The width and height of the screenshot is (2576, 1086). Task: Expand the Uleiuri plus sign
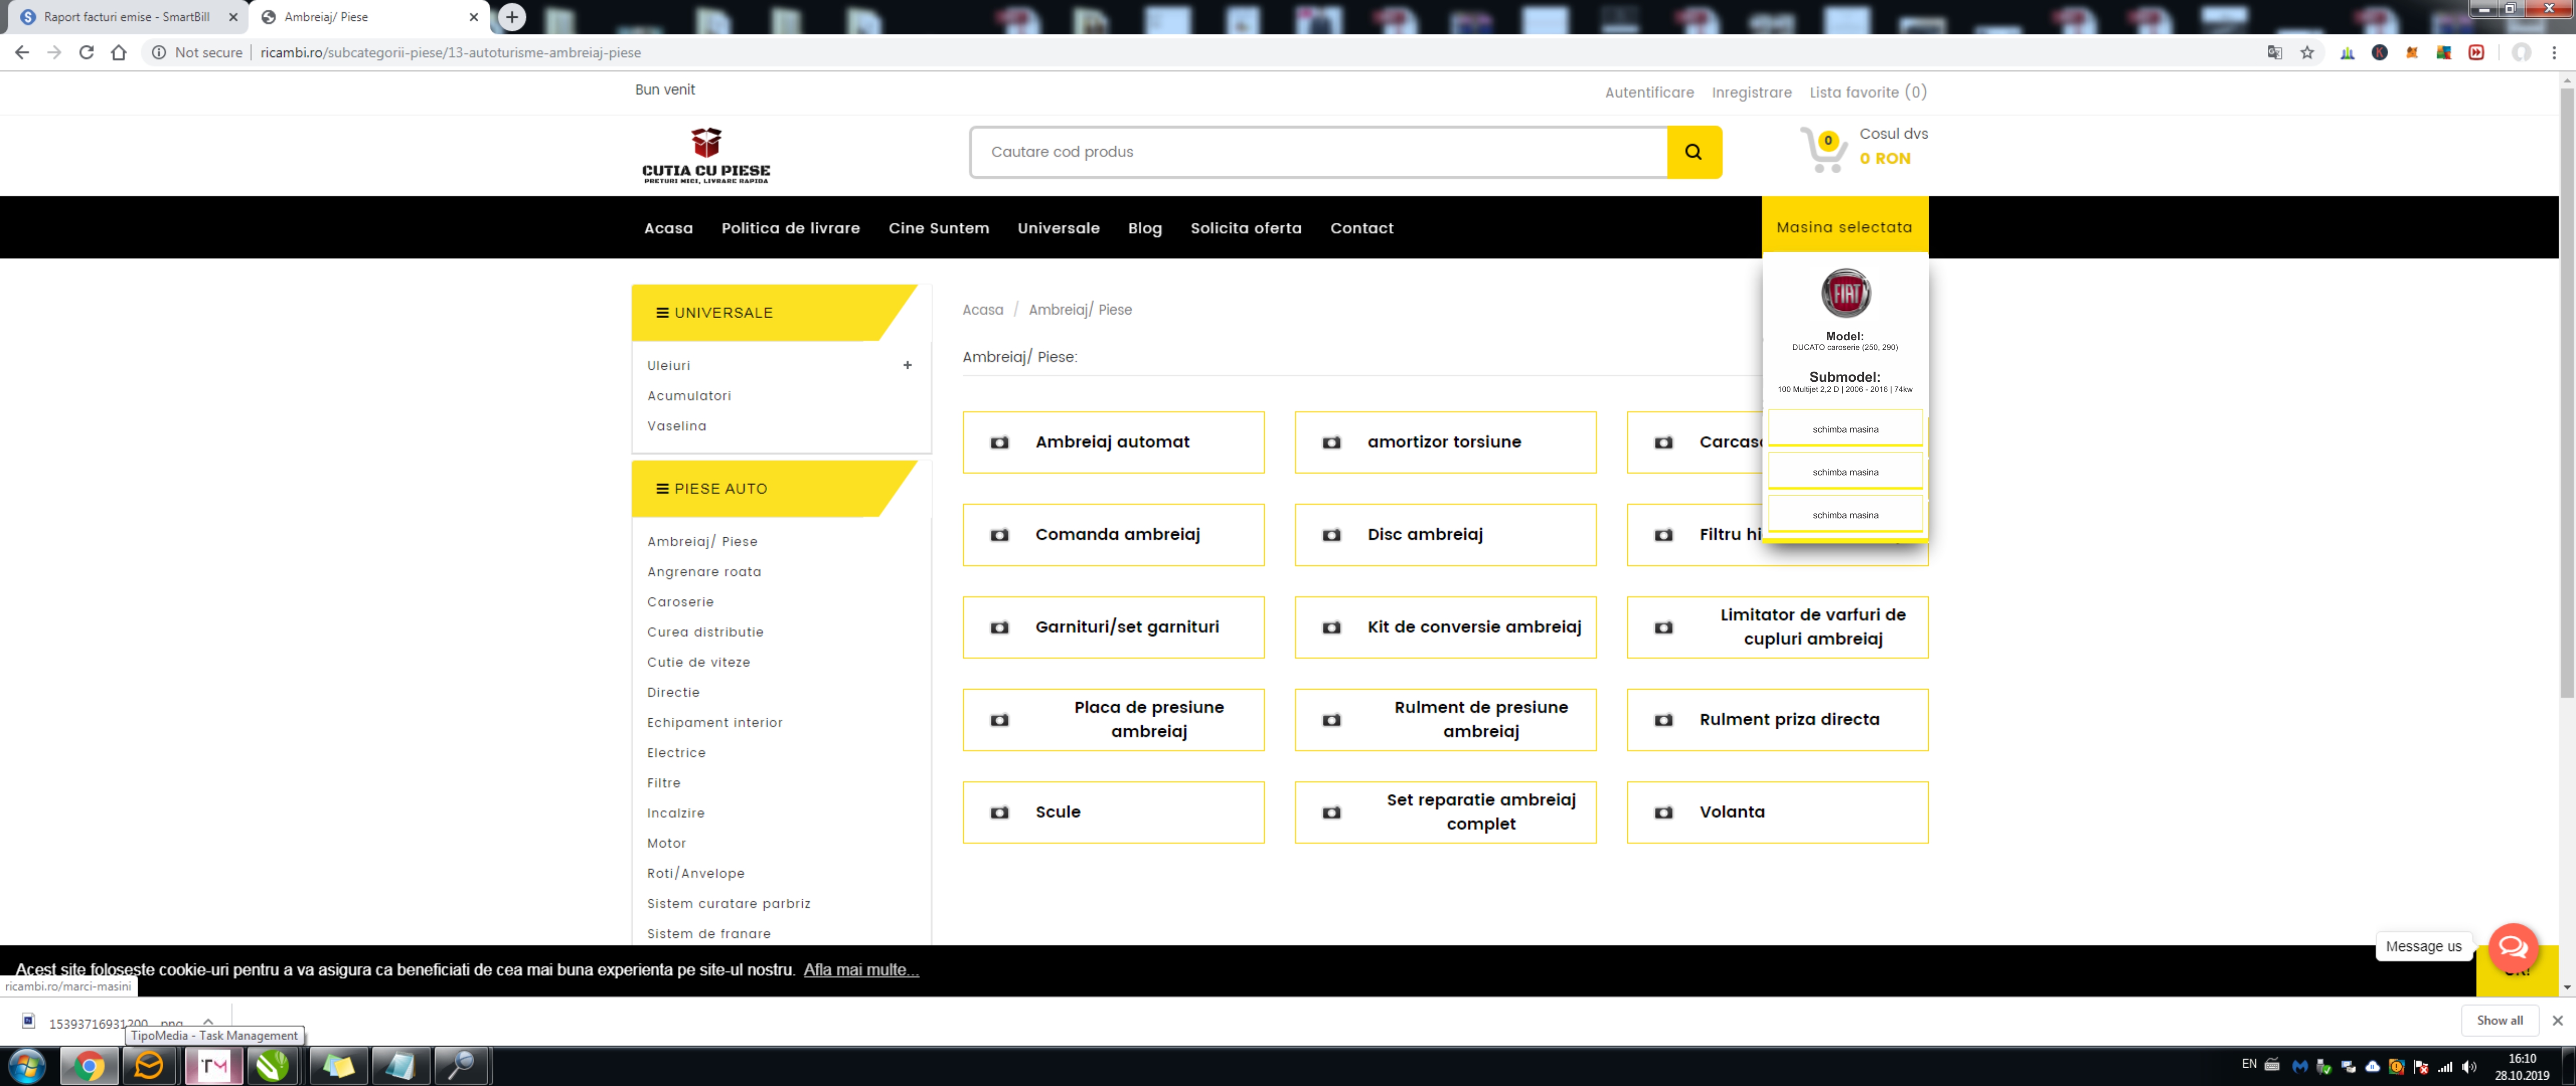(907, 365)
